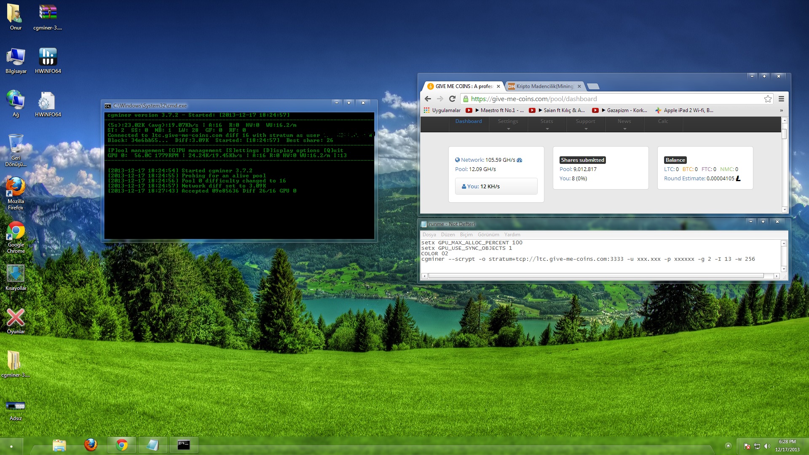
Task: Click the HWiNFO64 desktop shortcut icon
Action: (48, 56)
